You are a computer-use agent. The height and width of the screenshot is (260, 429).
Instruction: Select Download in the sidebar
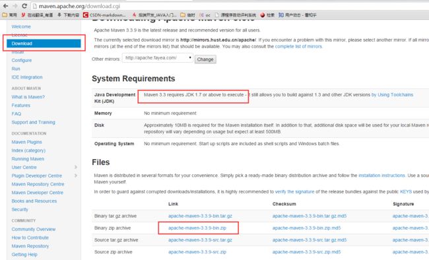(x=44, y=44)
